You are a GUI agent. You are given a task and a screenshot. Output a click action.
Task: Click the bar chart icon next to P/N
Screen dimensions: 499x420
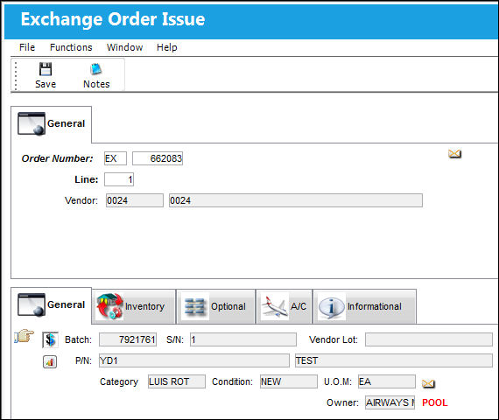(50, 361)
